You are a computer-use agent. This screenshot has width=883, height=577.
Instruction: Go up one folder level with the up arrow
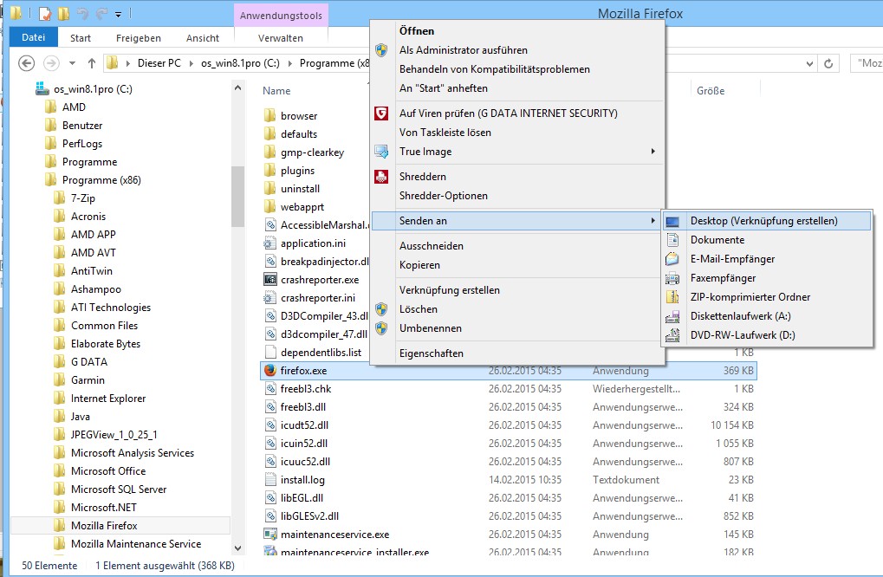[x=92, y=63]
